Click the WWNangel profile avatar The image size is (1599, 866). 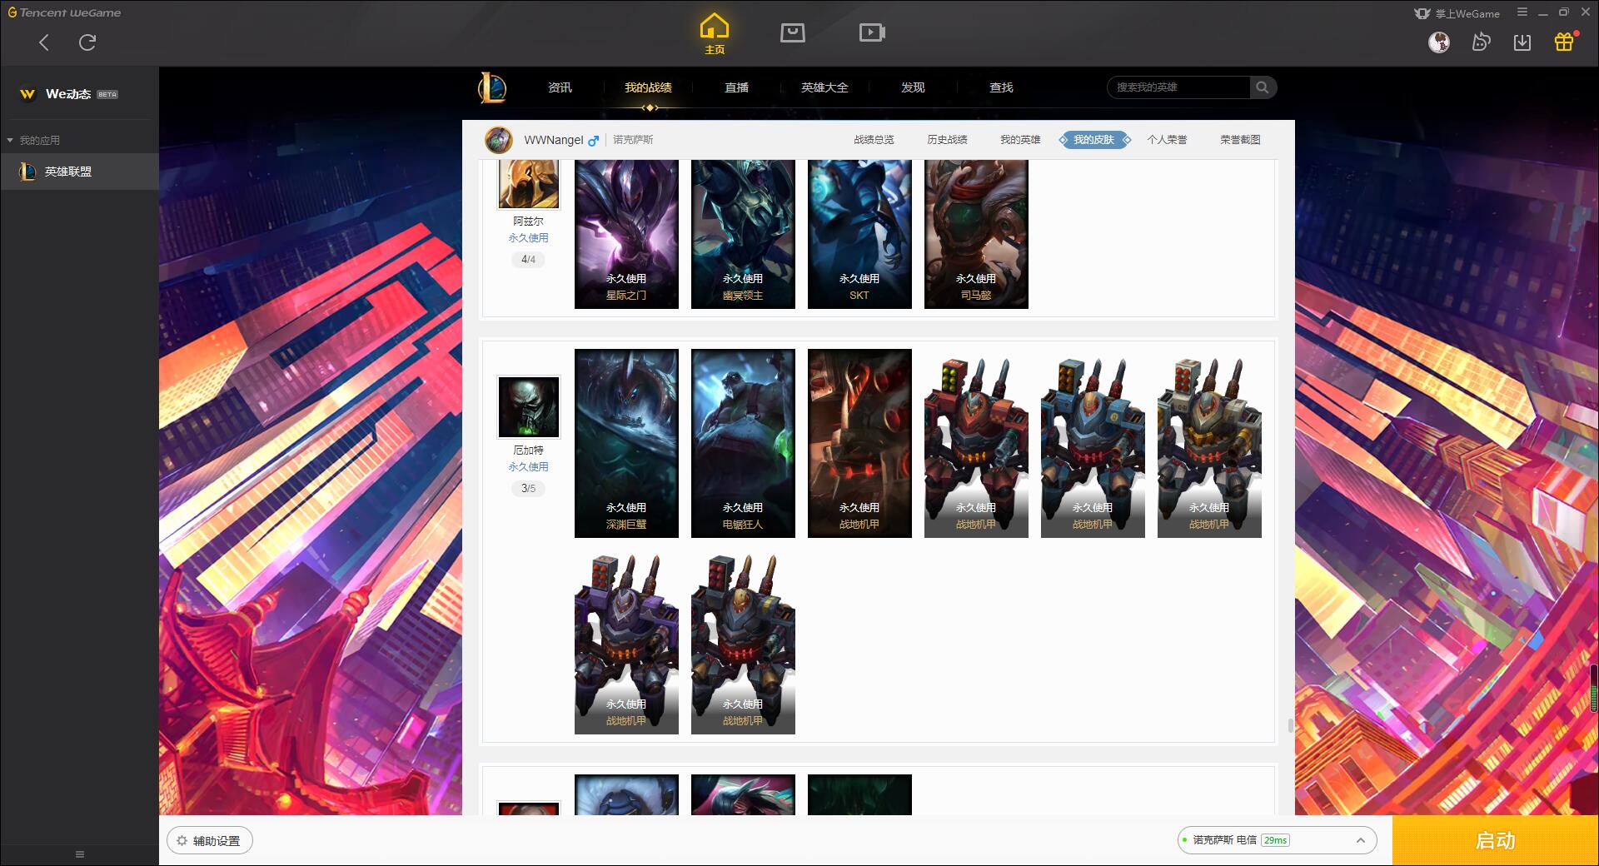point(499,140)
